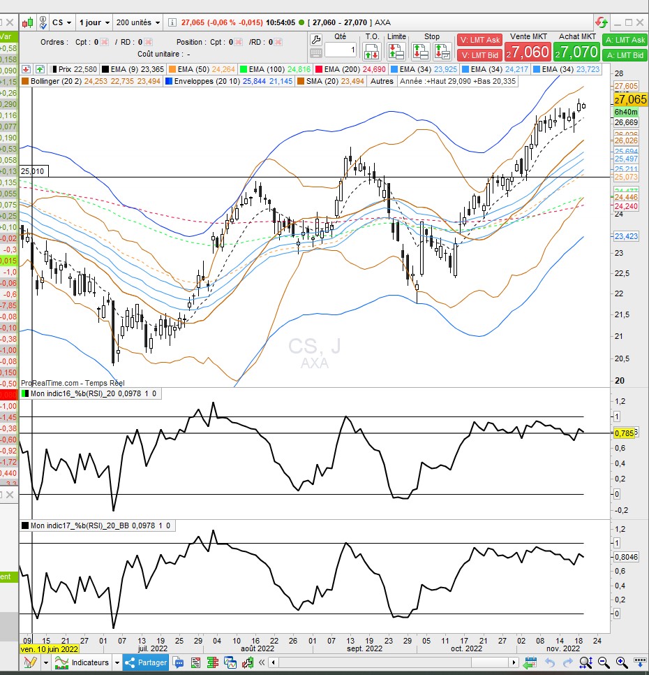
Task: Click the green up-arrow indicator icon
Action: point(40,69)
